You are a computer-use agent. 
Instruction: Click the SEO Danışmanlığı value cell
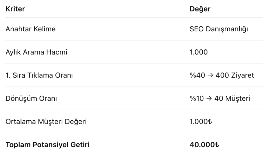click(219, 29)
